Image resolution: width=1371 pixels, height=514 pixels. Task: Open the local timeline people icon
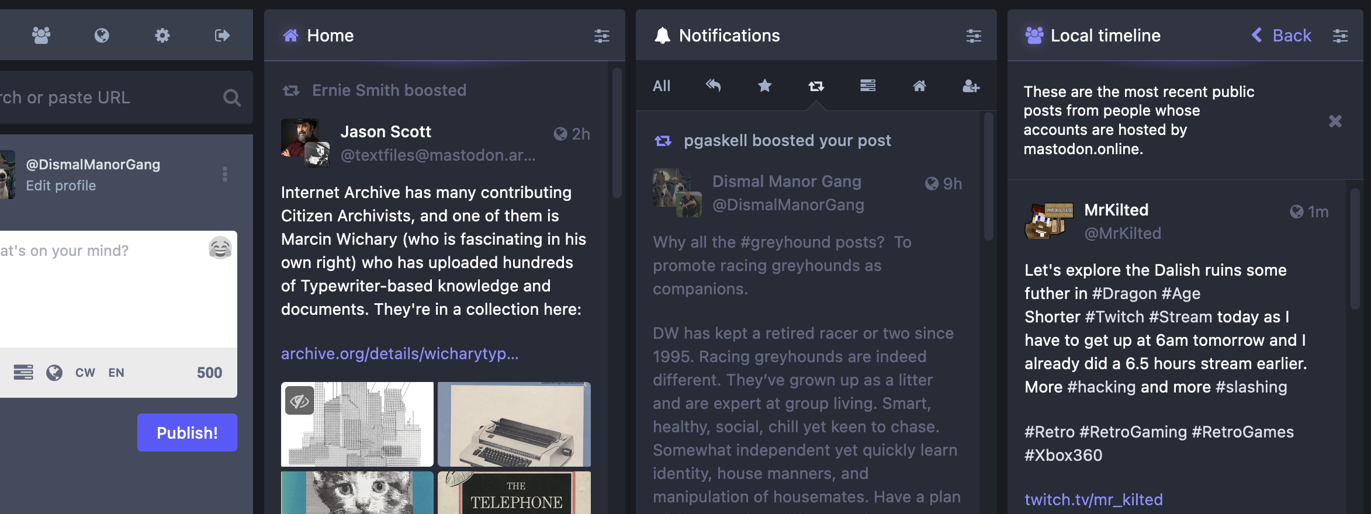pos(41,36)
